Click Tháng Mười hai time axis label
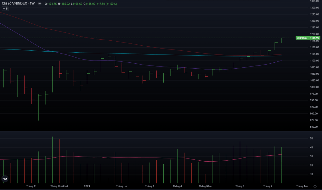 point(59,186)
